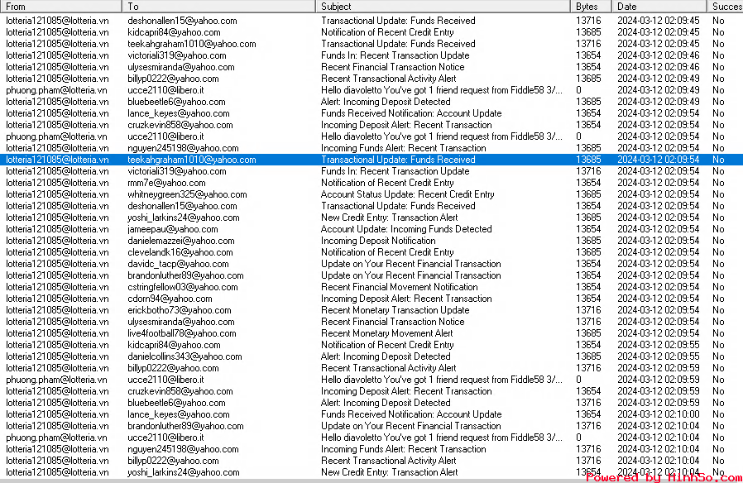Click the Succes column header
Image resolution: width=743 pixels, height=483 pixels.
pyautogui.click(x=725, y=6)
